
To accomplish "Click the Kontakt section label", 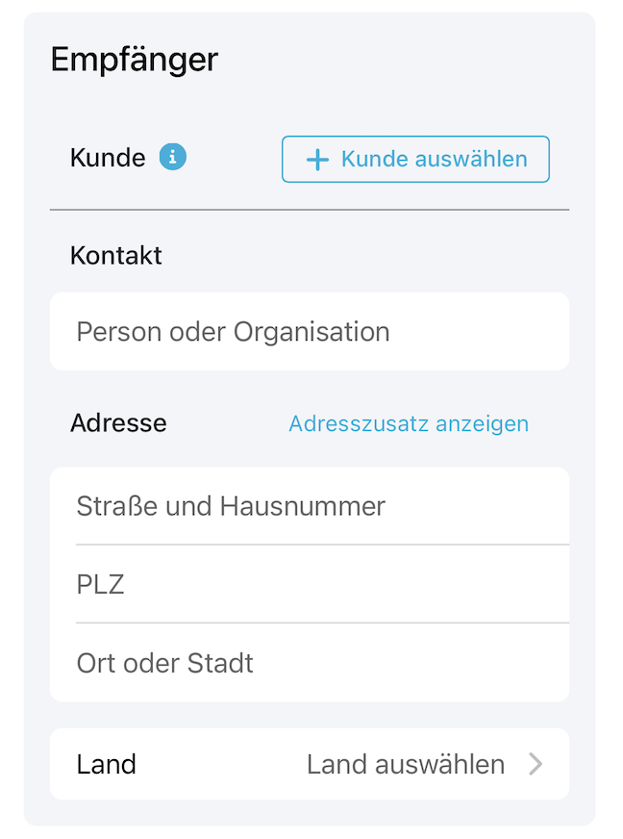I will click(115, 255).
